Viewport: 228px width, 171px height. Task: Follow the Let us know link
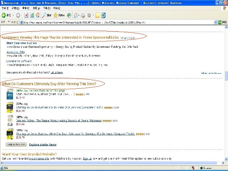[x=57, y=73]
